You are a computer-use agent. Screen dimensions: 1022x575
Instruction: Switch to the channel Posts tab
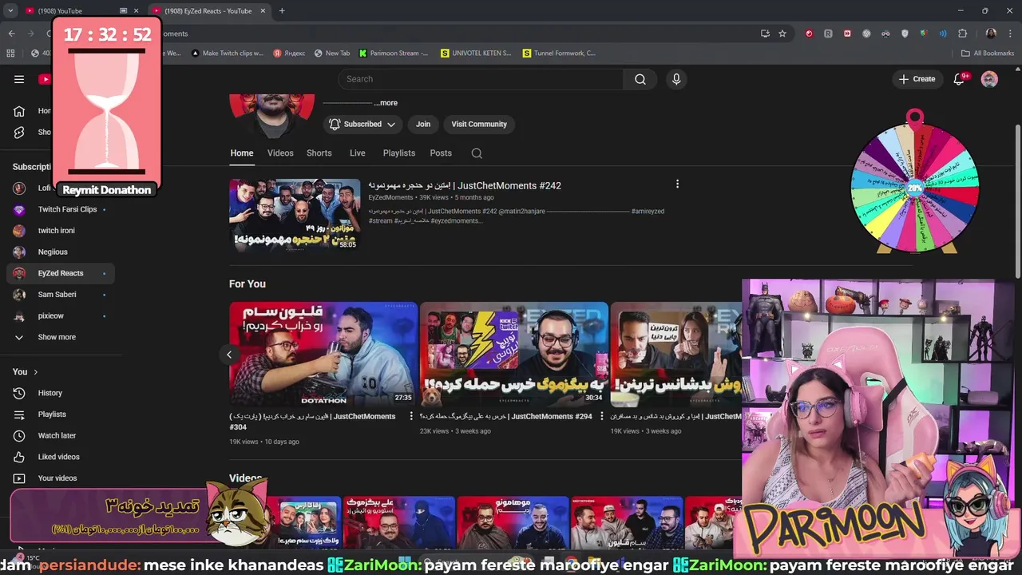(x=441, y=153)
